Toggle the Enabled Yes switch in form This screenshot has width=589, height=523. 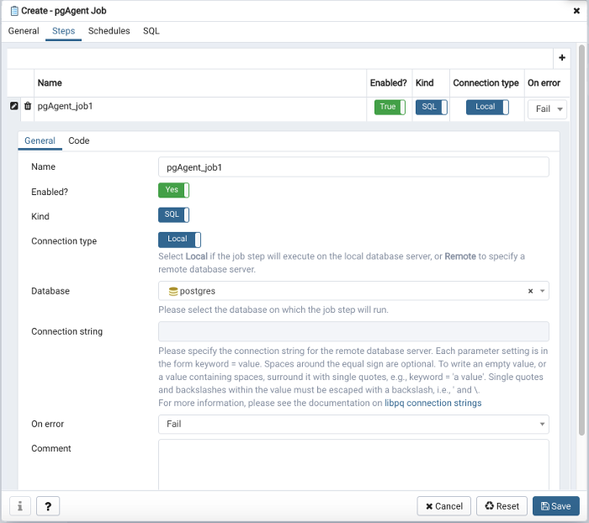tap(173, 190)
